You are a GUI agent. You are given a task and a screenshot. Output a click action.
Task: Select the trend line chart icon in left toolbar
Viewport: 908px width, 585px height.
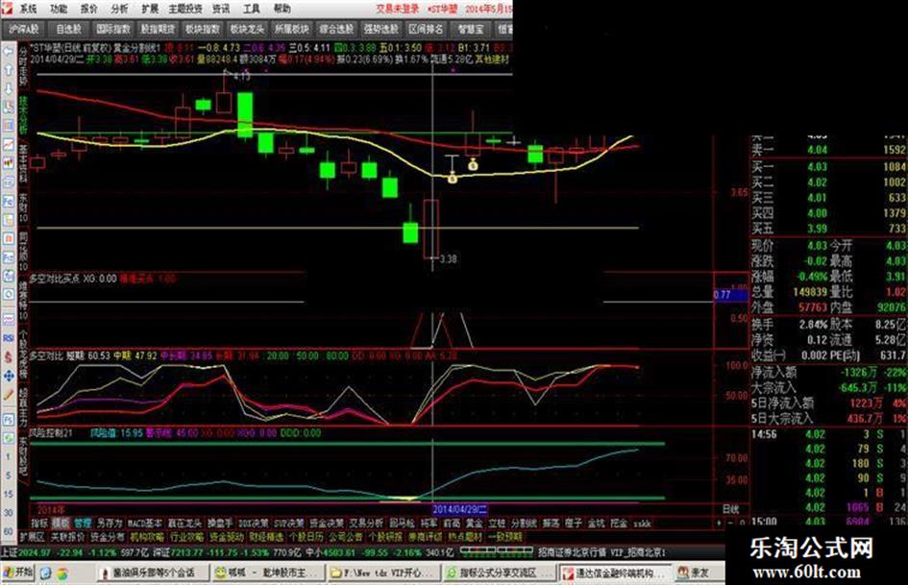click(x=8, y=144)
